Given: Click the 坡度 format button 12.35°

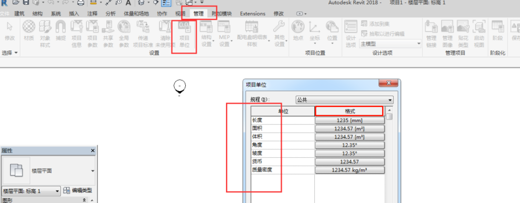Looking at the screenshot, I should [350, 153].
